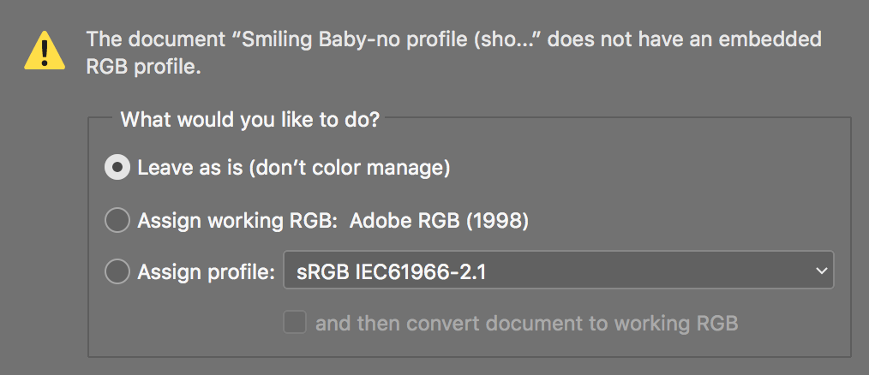Click the 'RGB profile.' text on second line
This screenshot has width=869, height=375.
(x=142, y=67)
